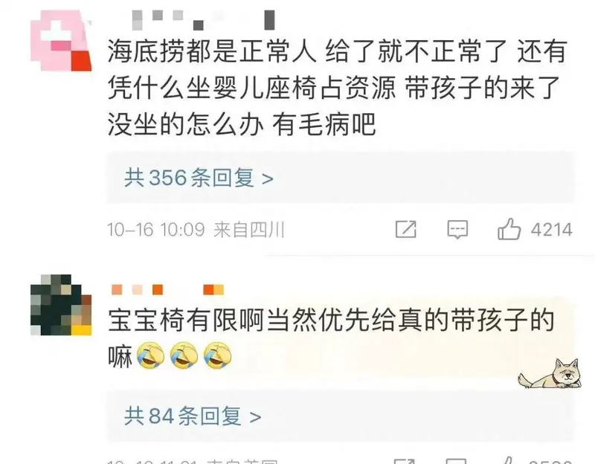Screen dimensions: 595x464
Task: Select the comment starting with 海底捞都是正常人
Action: click(338, 88)
